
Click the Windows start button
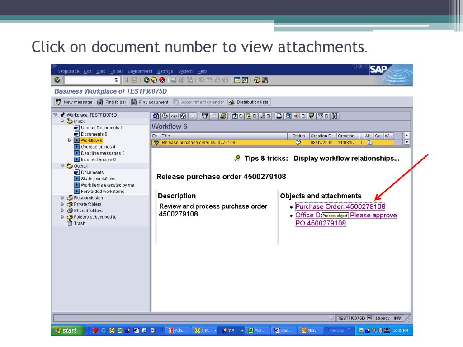pos(68,330)
